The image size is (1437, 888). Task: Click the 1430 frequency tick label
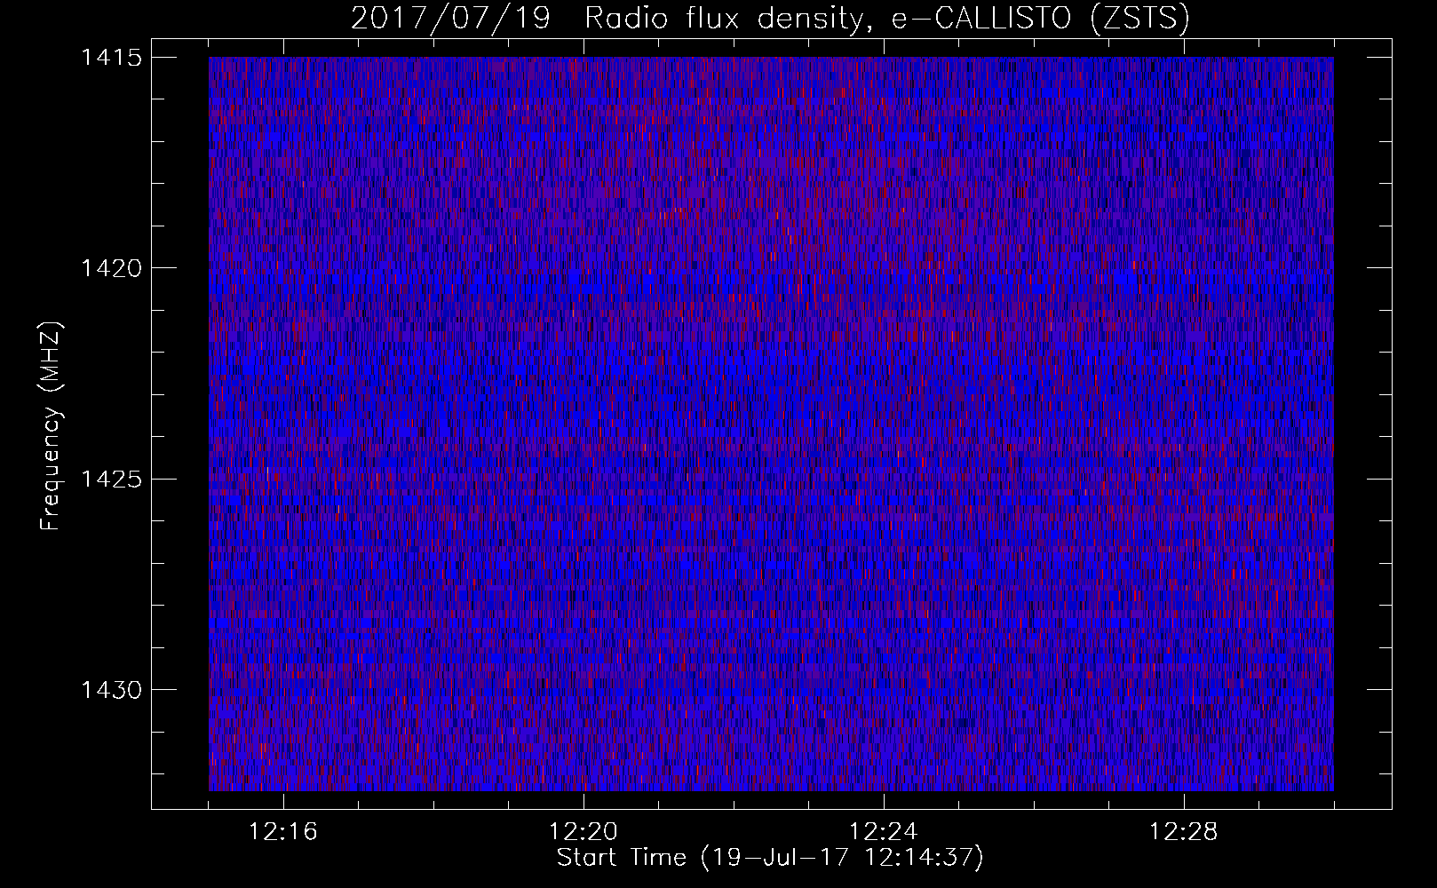click(x=110, y=690)
